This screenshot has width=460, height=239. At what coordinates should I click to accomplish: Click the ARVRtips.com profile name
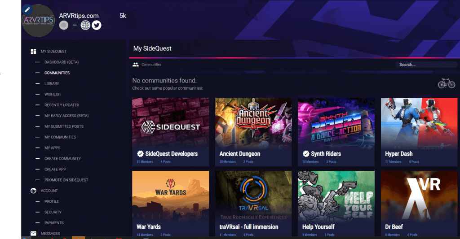coord(79,16)
